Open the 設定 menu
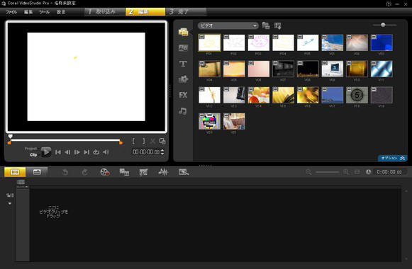The height and width of the screenshot is (269, 412). pos(61,12)
